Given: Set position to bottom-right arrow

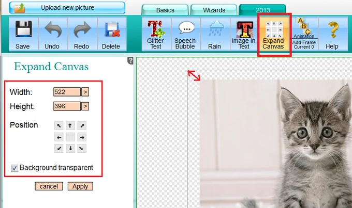Looking at the screenshot, I should [x=82, y=149].
